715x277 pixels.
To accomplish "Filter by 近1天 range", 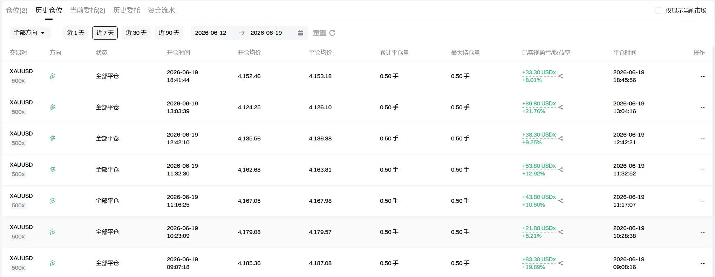I will coord(76,33).
